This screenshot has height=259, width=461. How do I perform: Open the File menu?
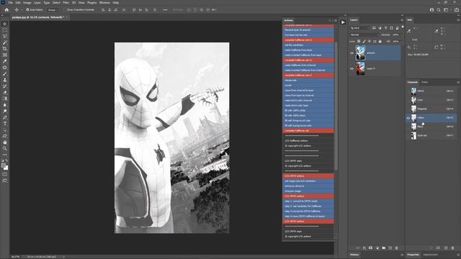click(10, 3)
